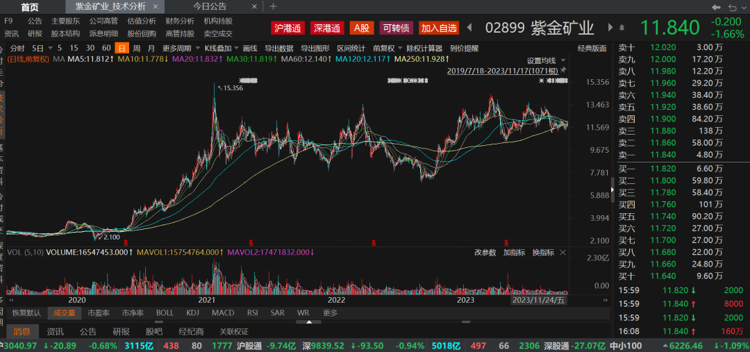The image size is (750, 352).
Task: Click 导出数据 to export data
Action: tap(279, 49)
